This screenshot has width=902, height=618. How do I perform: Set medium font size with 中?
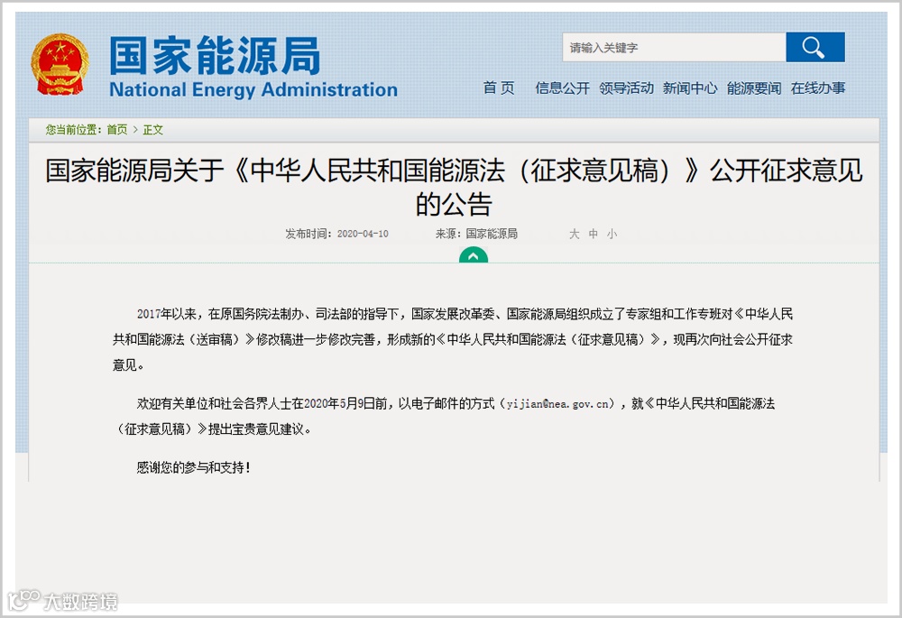(x=594, y=234)
